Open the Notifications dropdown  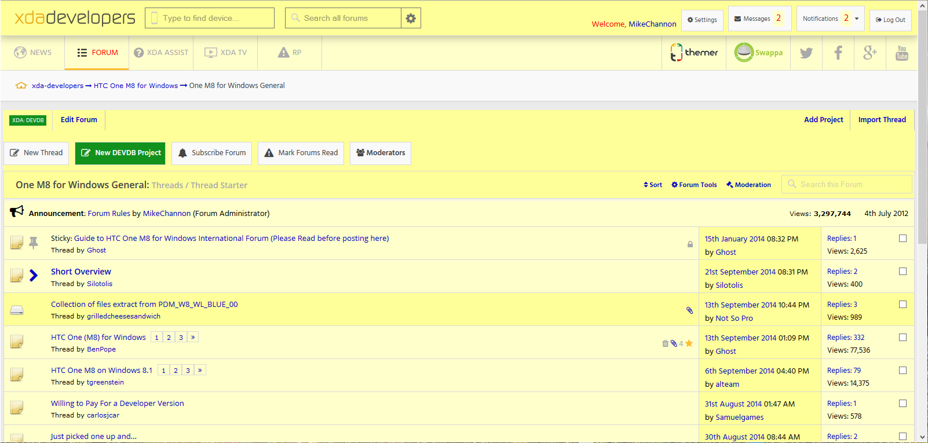[x=830, y=19]
